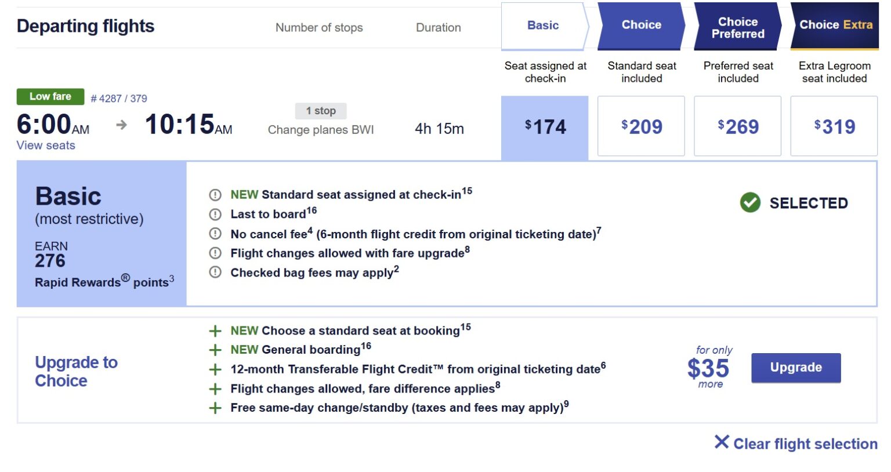891x472 pixels.
Task: Select the $319 Choice Extra fare
Action: [834, 126]
